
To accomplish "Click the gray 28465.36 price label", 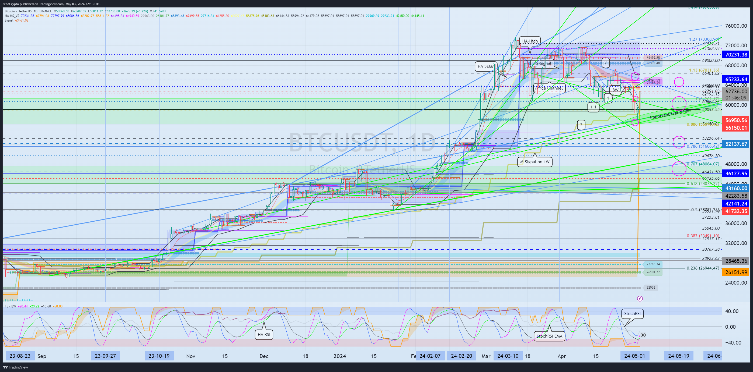I will coord(736,261).
